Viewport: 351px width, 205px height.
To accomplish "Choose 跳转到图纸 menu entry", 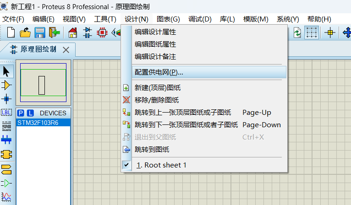I will (204, 149).
